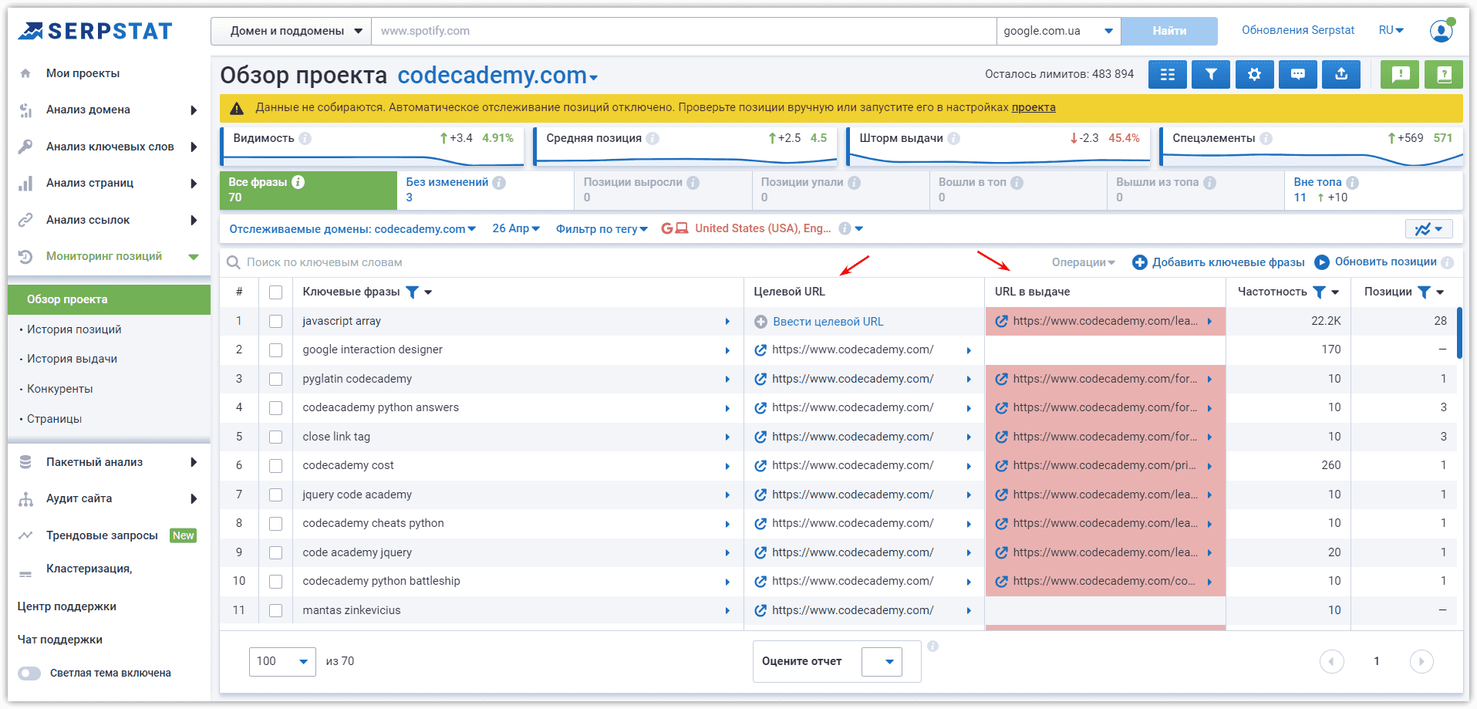The height and width of the screenshot is (709, 1477).
Task: Open the user profile avatar icon
Action: [1441, 31]
